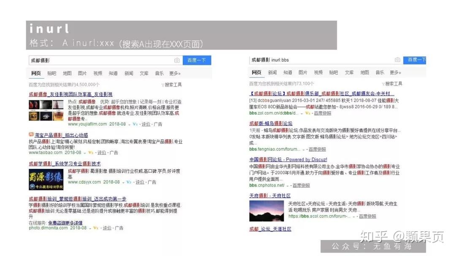Click the camera icon in the right search box
This screenshot has height=256, width=456.
pyautogui.click(x=398, y=60)
